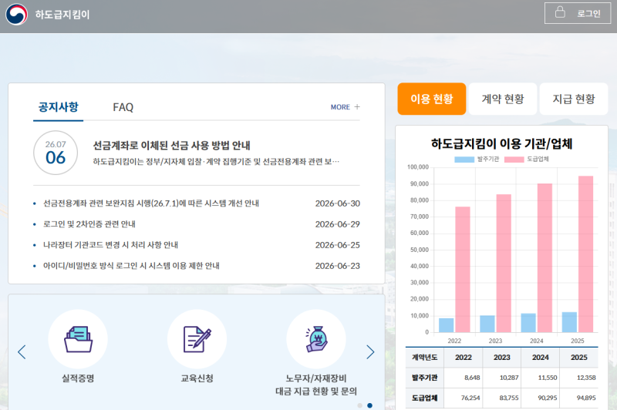Open the 노무자/자재장비 money bag icon

(316, 339)
